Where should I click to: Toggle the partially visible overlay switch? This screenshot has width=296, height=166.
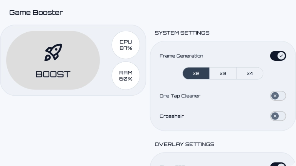pyautogui.click(x=278, y=164)
